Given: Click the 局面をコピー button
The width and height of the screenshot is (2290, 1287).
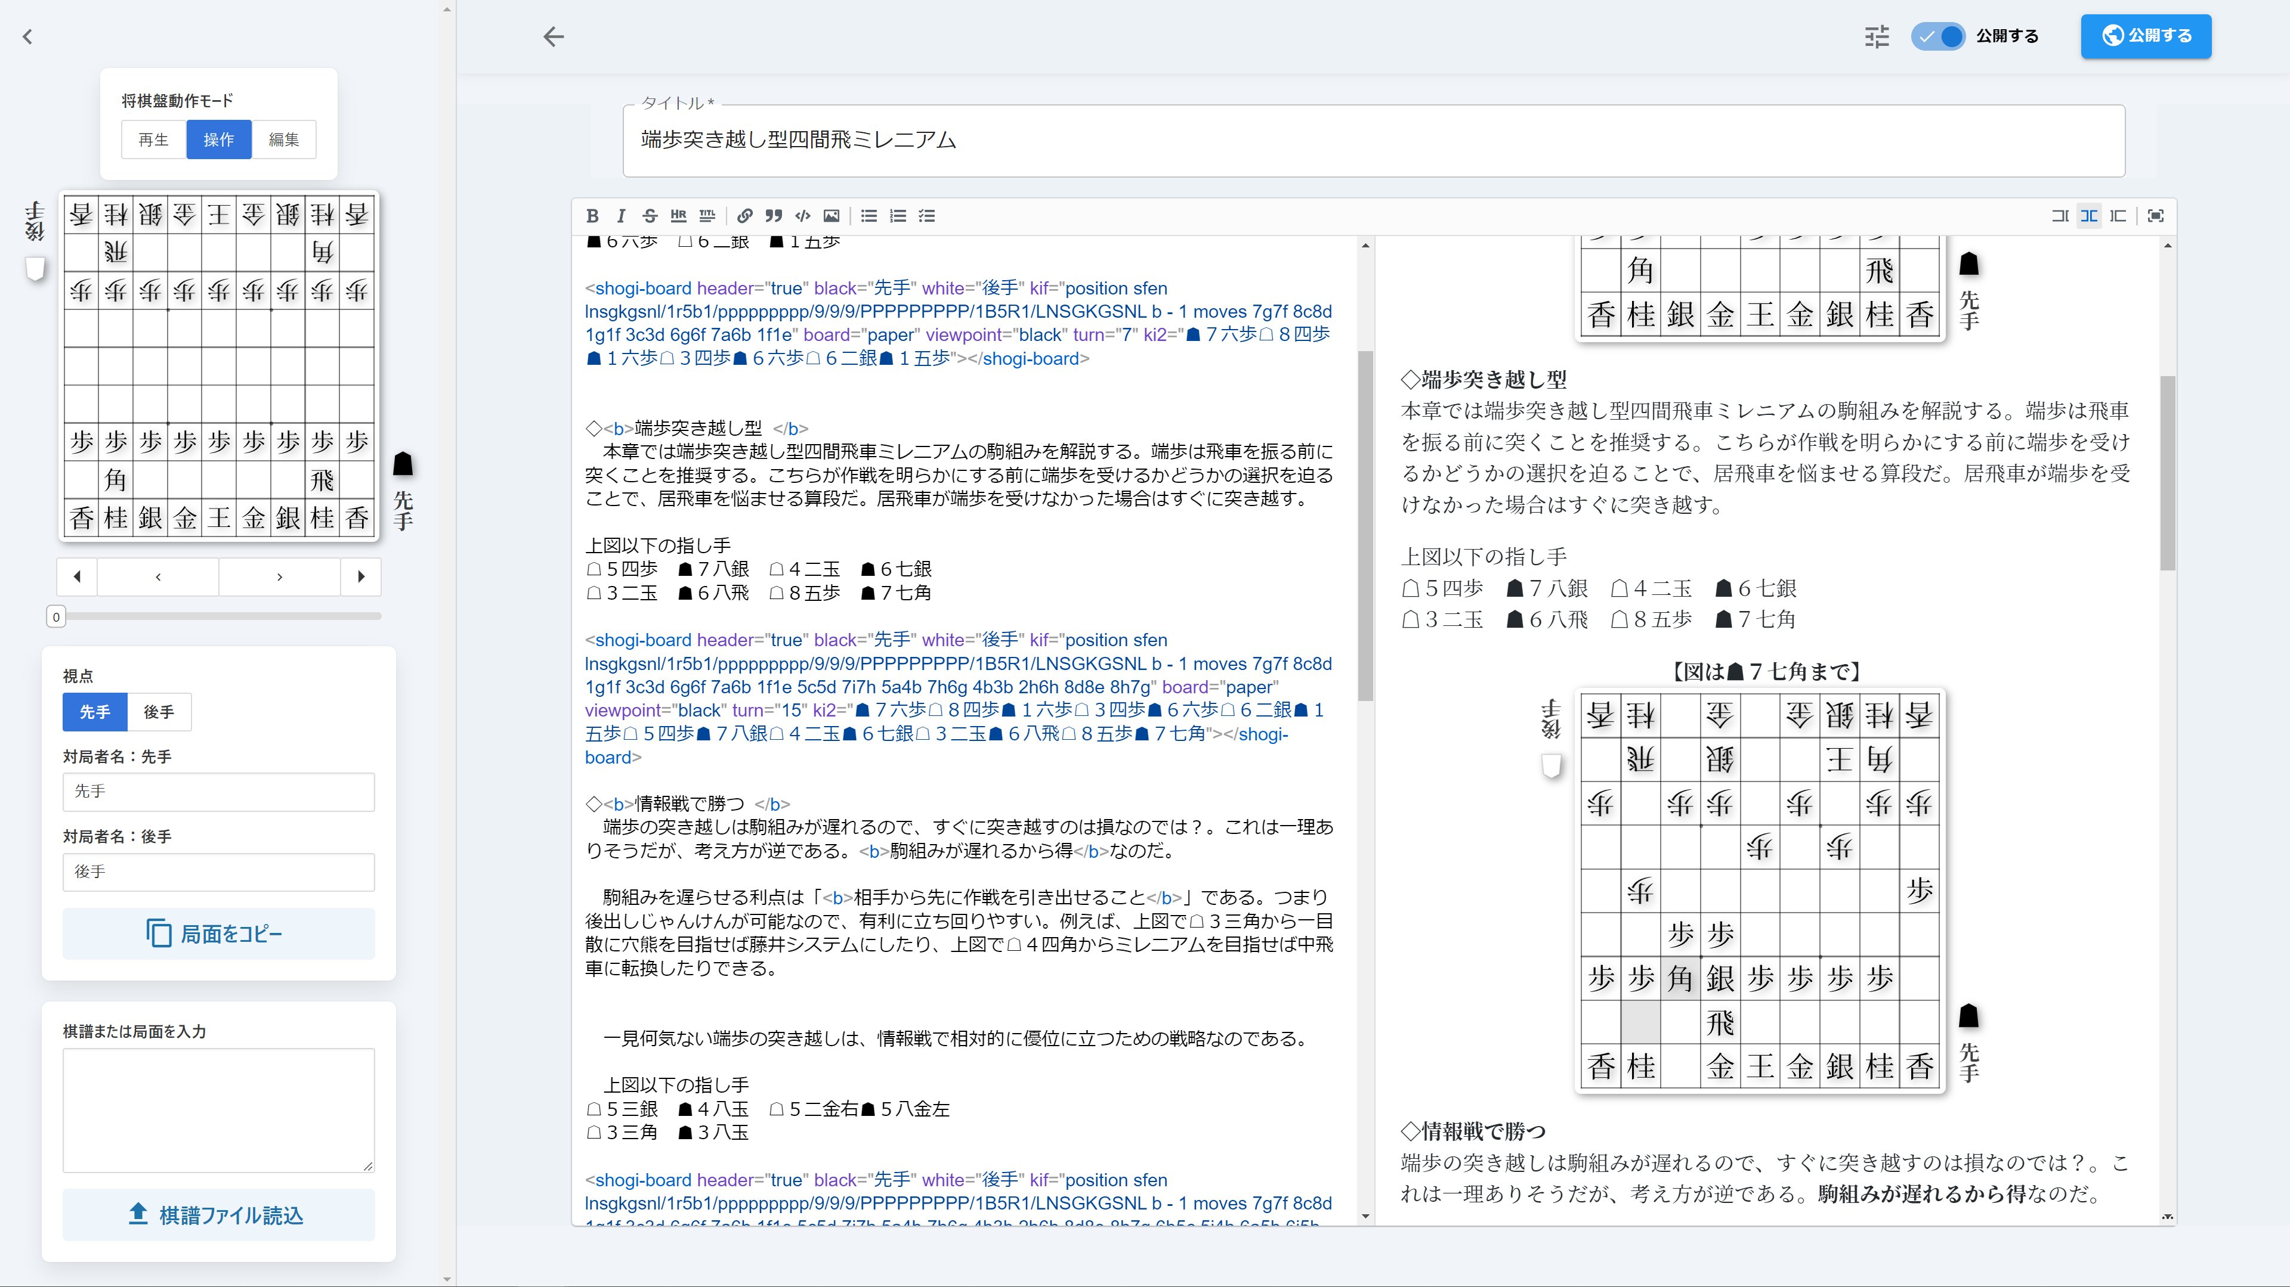Looking at the screenshot, I should click(219, 934).
